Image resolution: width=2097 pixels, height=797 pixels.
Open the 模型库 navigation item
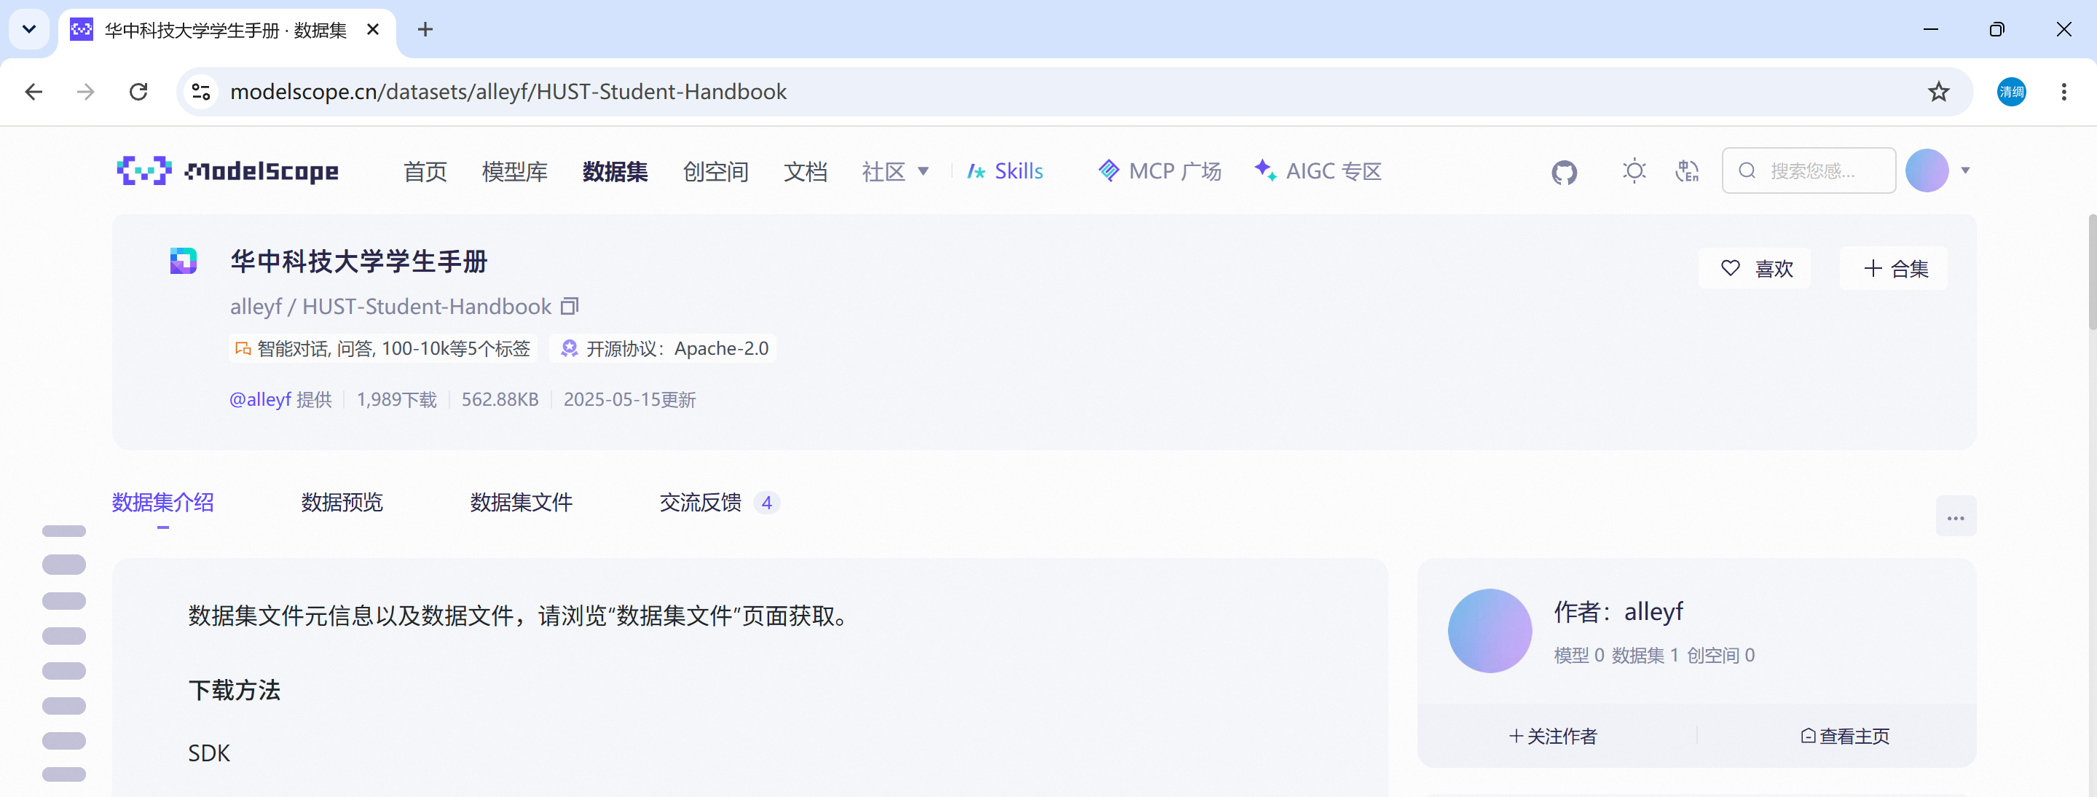(x=514, y=172)
